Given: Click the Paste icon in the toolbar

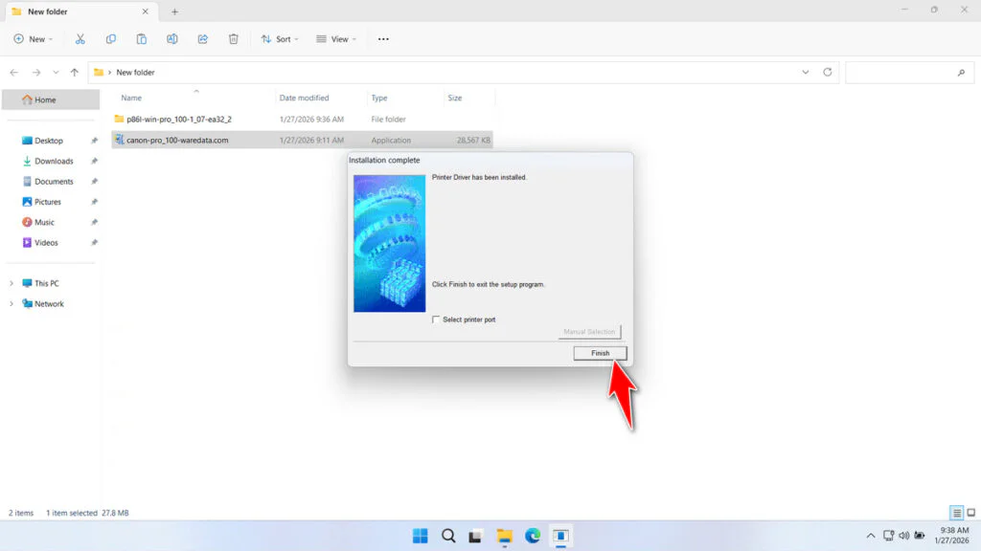Looking at the screenshot, I should click(x=141, y=38).
